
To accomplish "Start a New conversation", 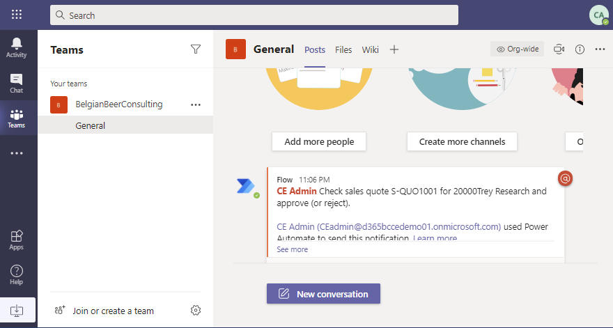I will 323,294.
